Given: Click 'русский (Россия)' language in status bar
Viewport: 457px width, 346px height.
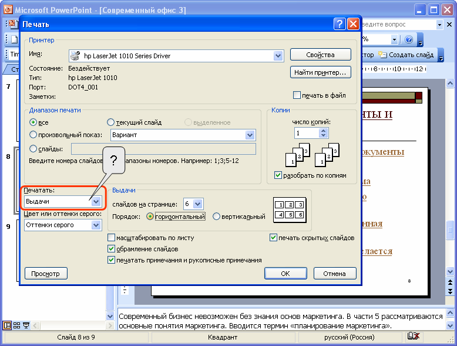Looking at the screenshot, I should pos(349,337).
